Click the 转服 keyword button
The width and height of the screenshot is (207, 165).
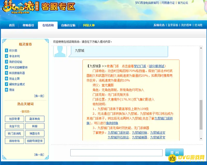(x=35, y=126)
